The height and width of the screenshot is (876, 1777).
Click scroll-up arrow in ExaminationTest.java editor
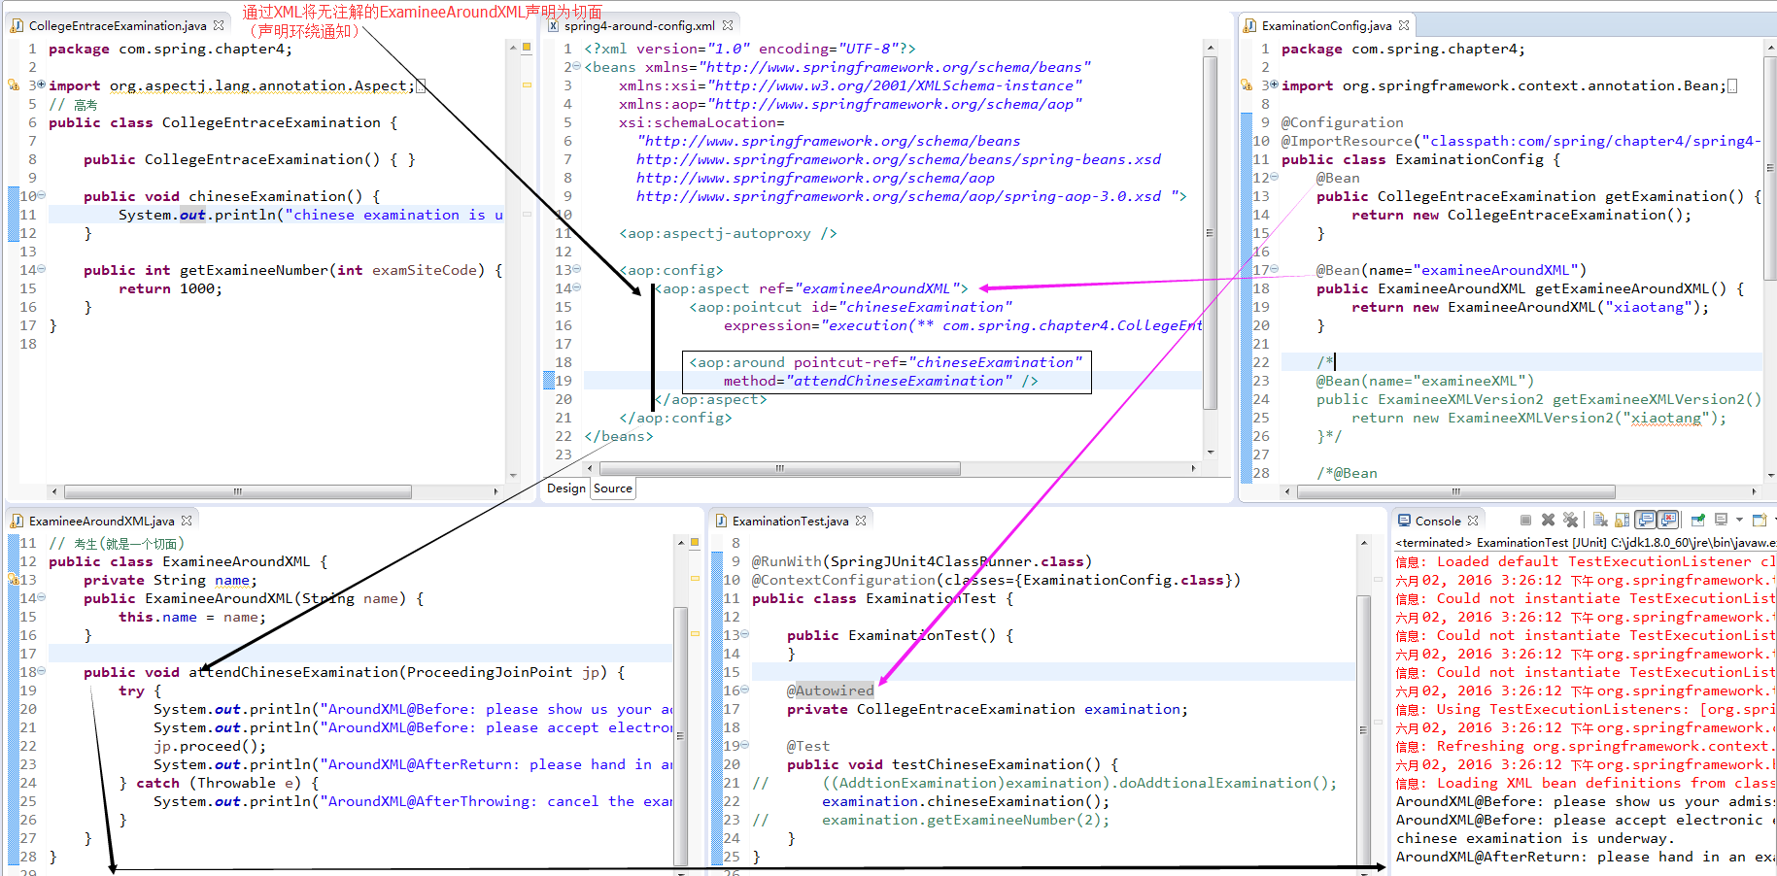pos(1364,543)
